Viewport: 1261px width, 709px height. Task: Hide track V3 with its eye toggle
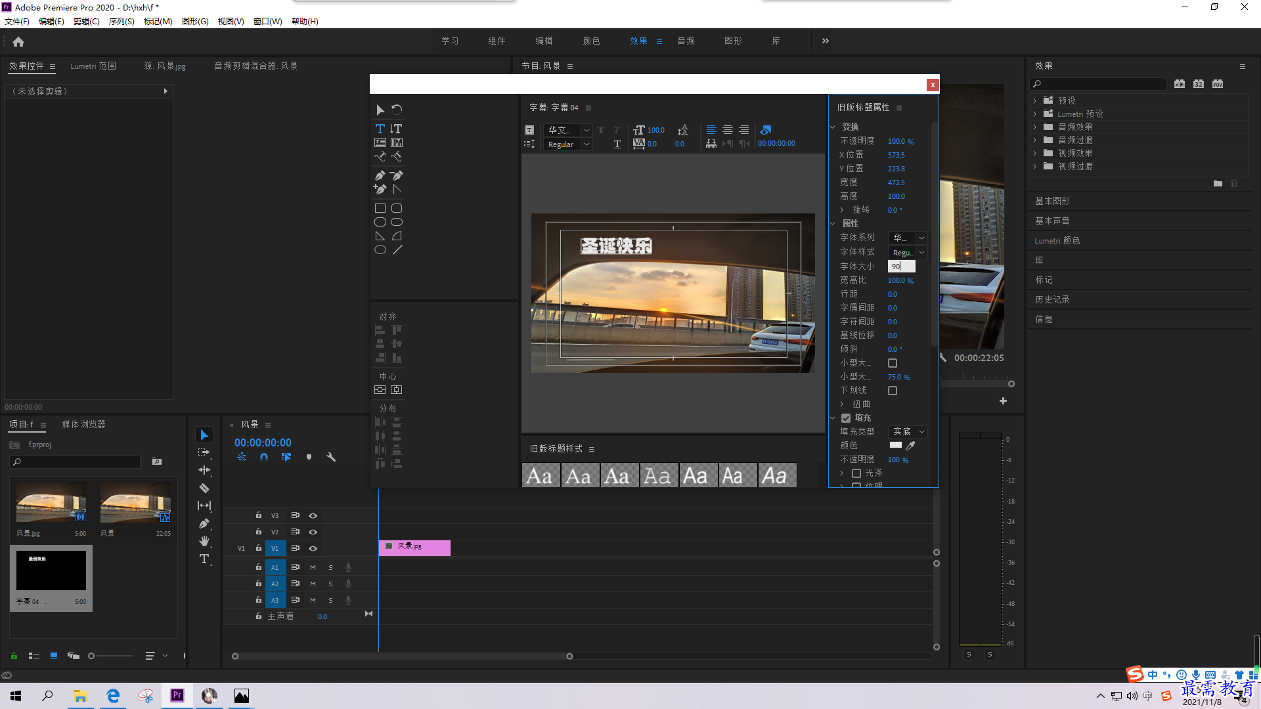point(313,515)
